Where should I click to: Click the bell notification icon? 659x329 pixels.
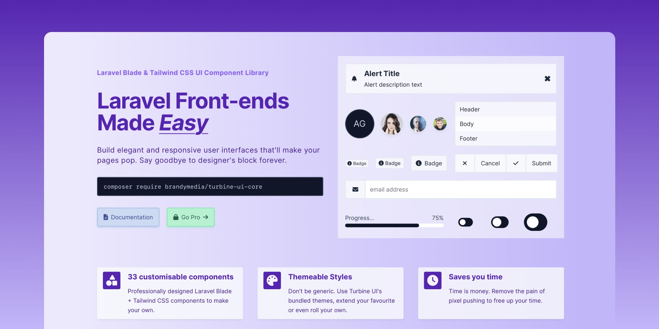point(354,78)
